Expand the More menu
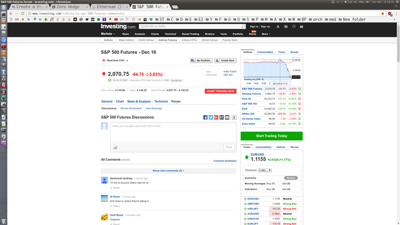This screenshot has height=225, width=400. pyautogui.click(x=266, y=34)
